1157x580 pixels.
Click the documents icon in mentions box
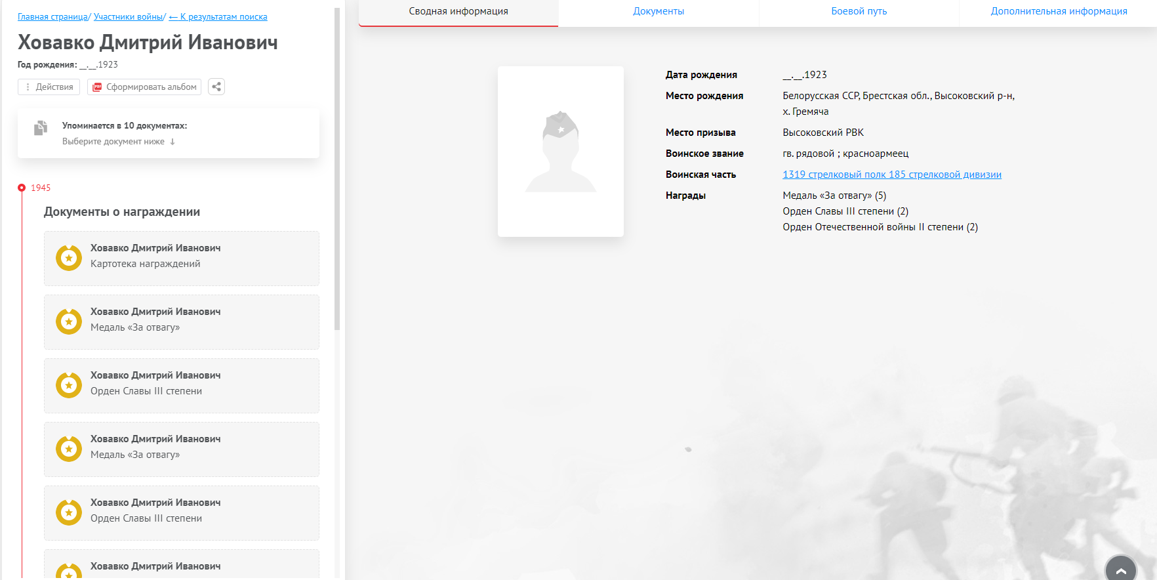click(41, 128)
